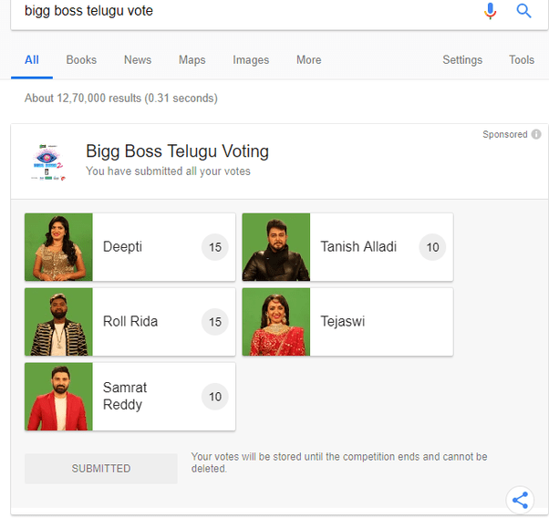Click the share icon button

[520, 500]
